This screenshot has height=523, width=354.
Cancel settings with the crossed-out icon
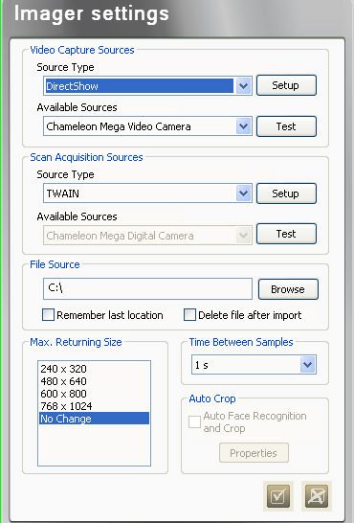pyautogui.click(x=317, y=496)
